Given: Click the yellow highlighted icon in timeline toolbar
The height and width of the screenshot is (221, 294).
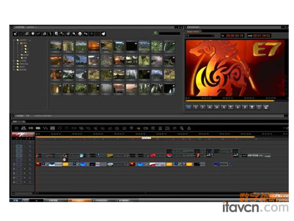Looking at the screenshot, I should click(139, 128).
